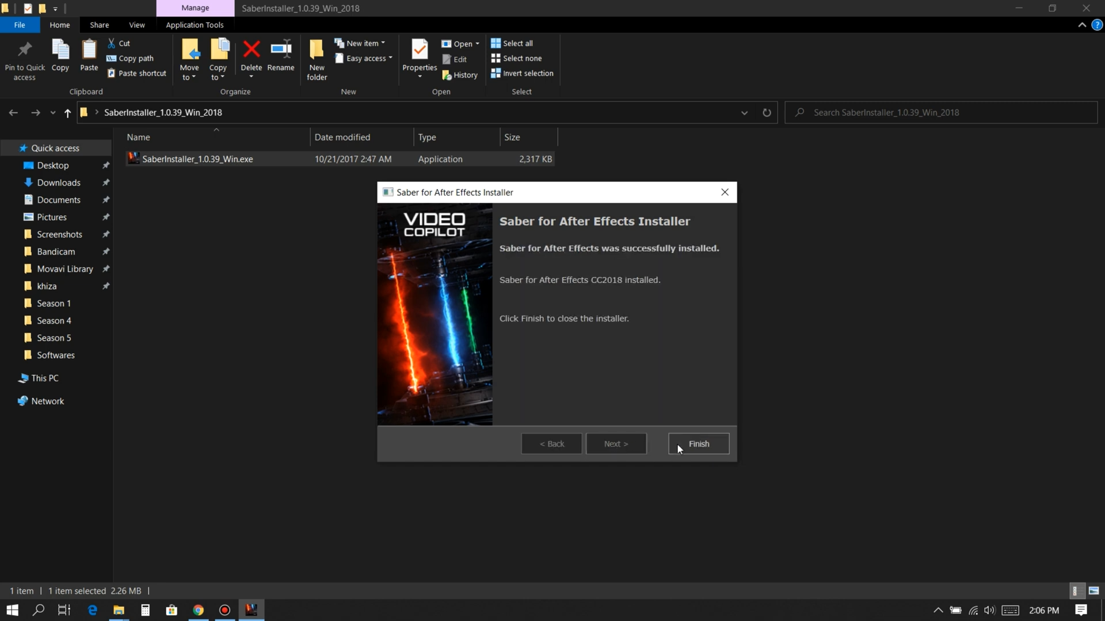Switch to large icons view toggle
The image size is (1105, 621).
click(1093, 591)
